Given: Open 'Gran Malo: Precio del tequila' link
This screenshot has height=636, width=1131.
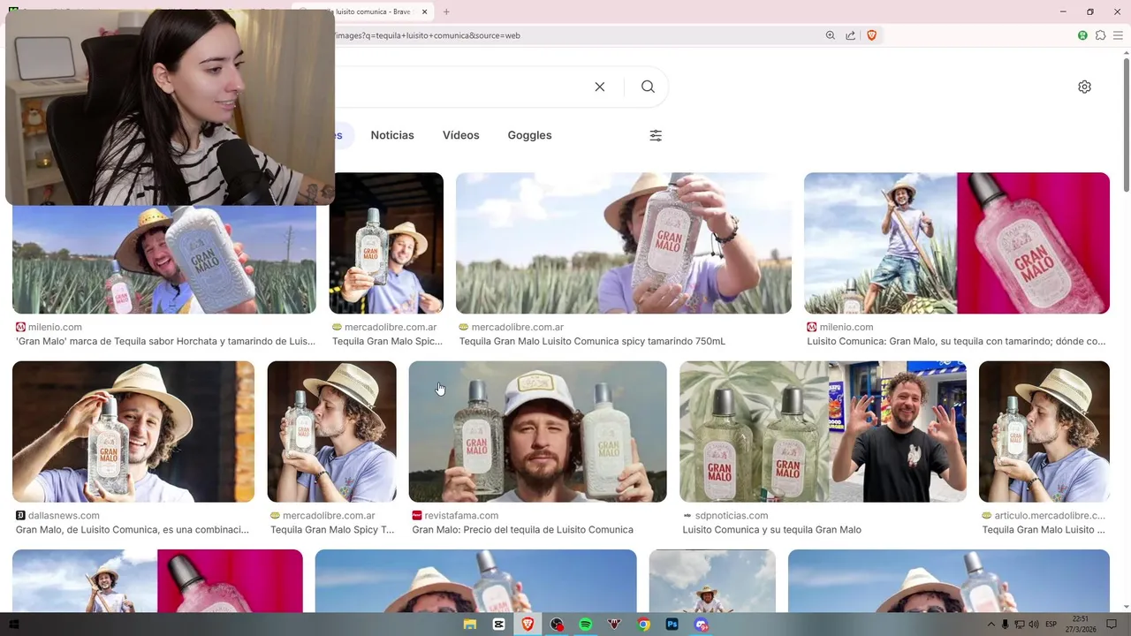Looking at the screenshot, I should [522, 530].
